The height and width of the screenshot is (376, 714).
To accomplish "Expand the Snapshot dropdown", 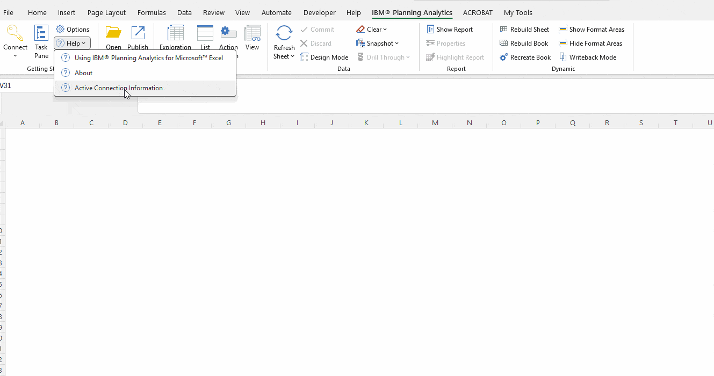I will coord(377,44).
